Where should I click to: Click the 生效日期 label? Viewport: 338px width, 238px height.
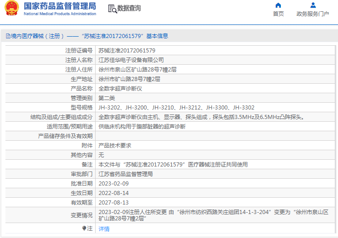coord(82,193)
